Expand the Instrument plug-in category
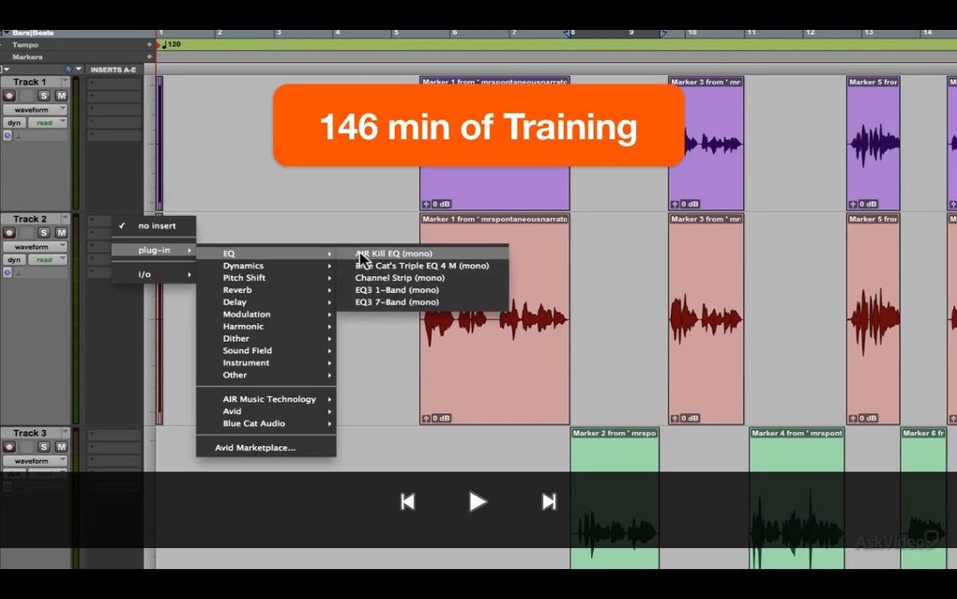The width and height of the screenshot is (957, 599). [266, 362]
